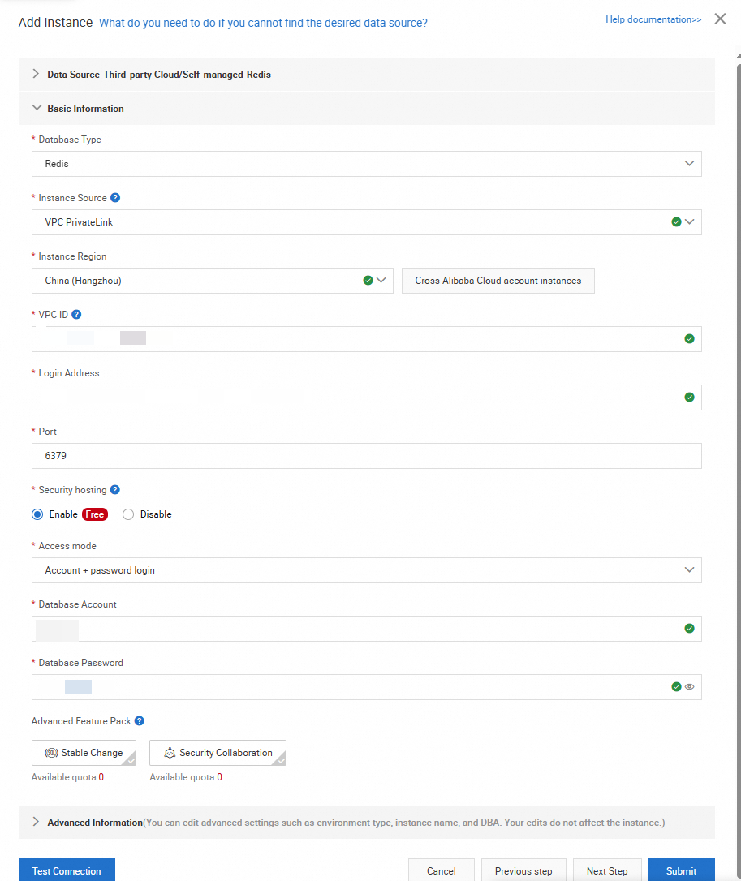Open the Instance Source help tooltip icon
Viewport: 741px width, 881px height.
115,198
